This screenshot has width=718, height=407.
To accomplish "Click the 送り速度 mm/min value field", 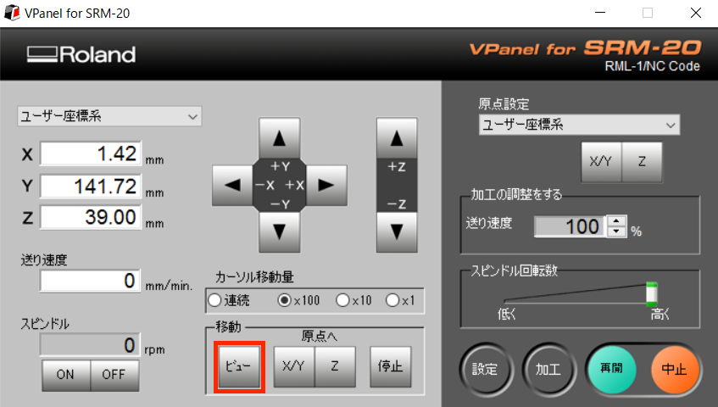I will pyautogui.click(x=90, y=281).
